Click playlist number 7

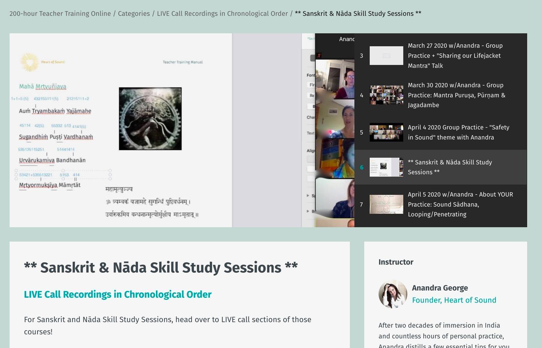361,204
